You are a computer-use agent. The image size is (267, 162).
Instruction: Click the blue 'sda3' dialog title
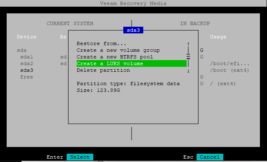[133, 30]
